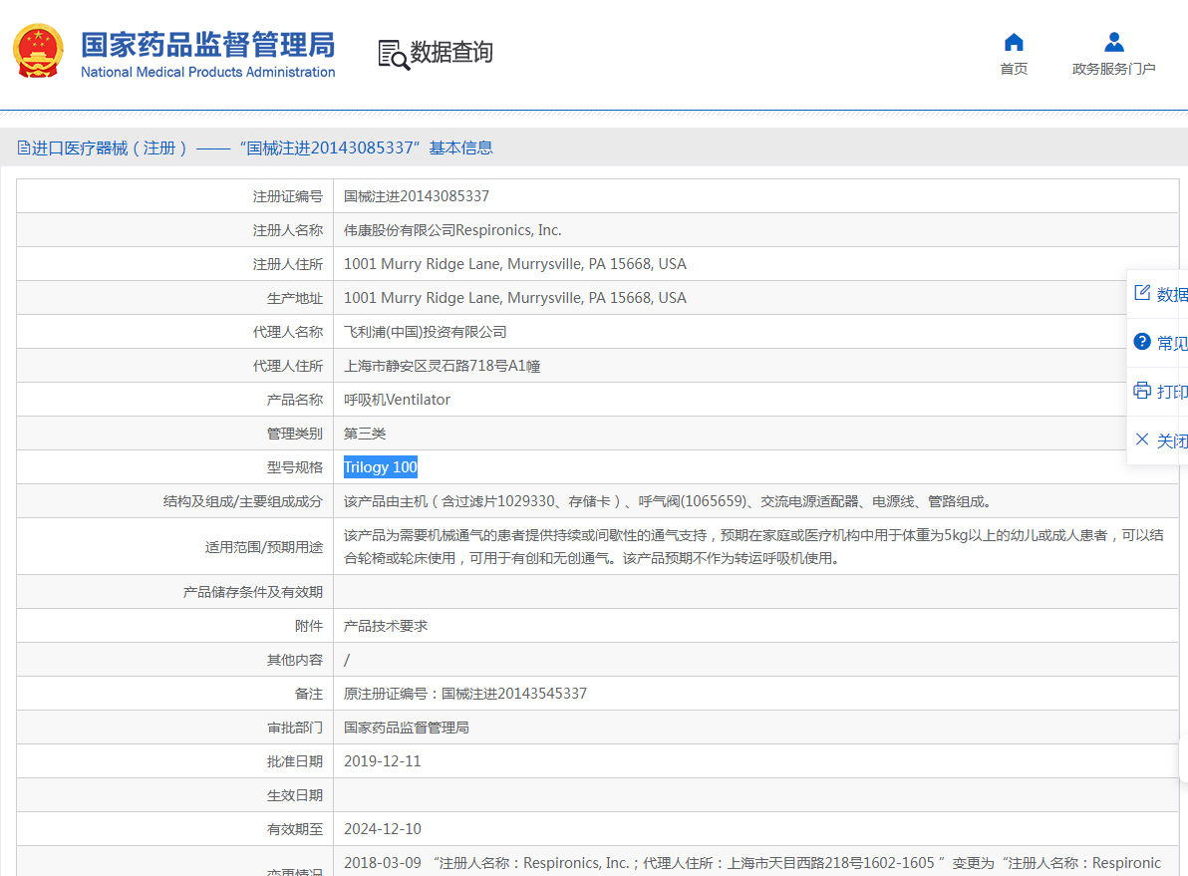This screenshot has height=876, width=1188.
Task: Click the 备注 row label
Action: coord(309,694)
